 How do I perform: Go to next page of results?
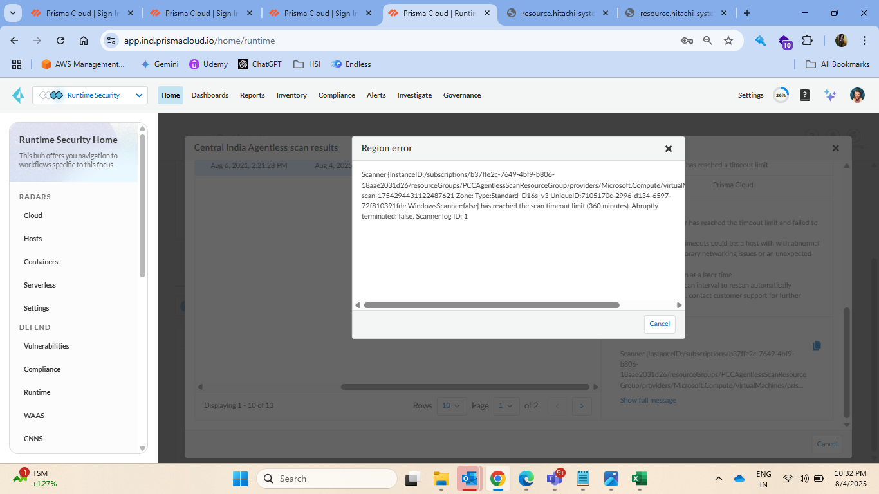(x=582, y=405)
